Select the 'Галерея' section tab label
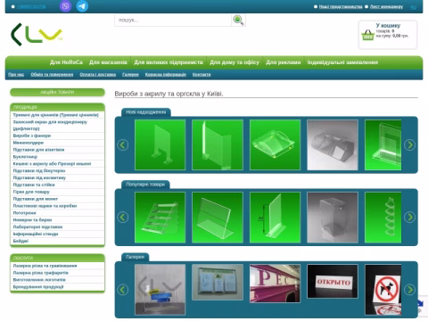The image size is (428, 321). point(136,257)
